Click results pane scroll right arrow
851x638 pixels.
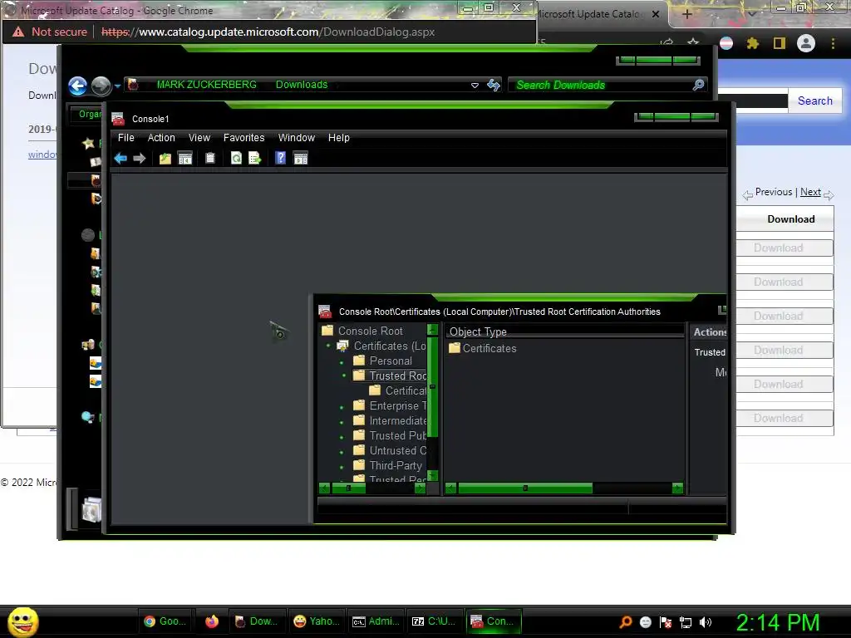(x=677, y=488)
